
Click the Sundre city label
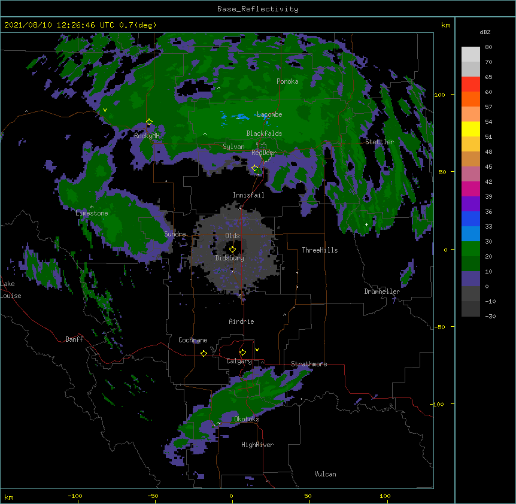coord(175,234)
